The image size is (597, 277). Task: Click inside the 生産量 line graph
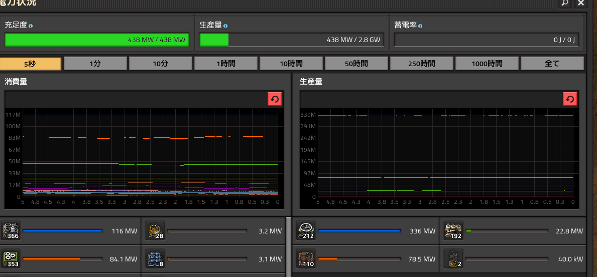click(445, 153)
